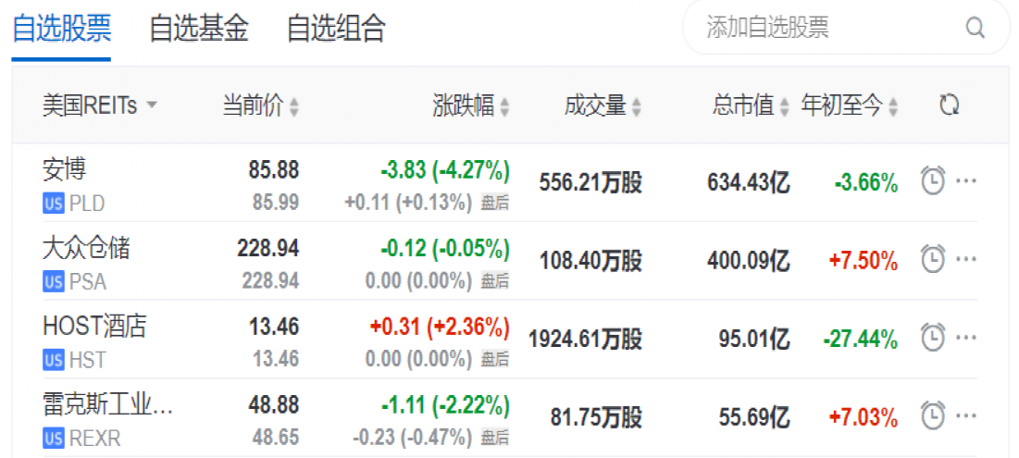Refresh the watchlist with the reload icon
This screenshot has height=458, width=1019.
pyautogui.click(x=950, y=105)
